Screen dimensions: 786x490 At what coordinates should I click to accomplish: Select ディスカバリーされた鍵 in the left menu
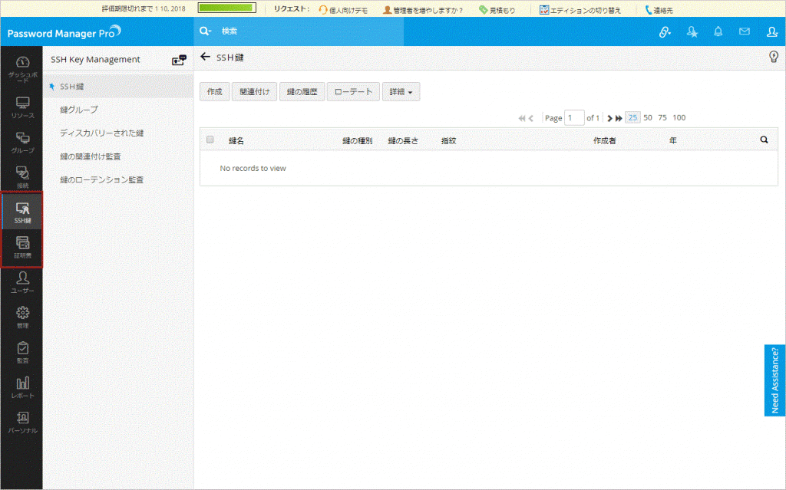[101, 133]
